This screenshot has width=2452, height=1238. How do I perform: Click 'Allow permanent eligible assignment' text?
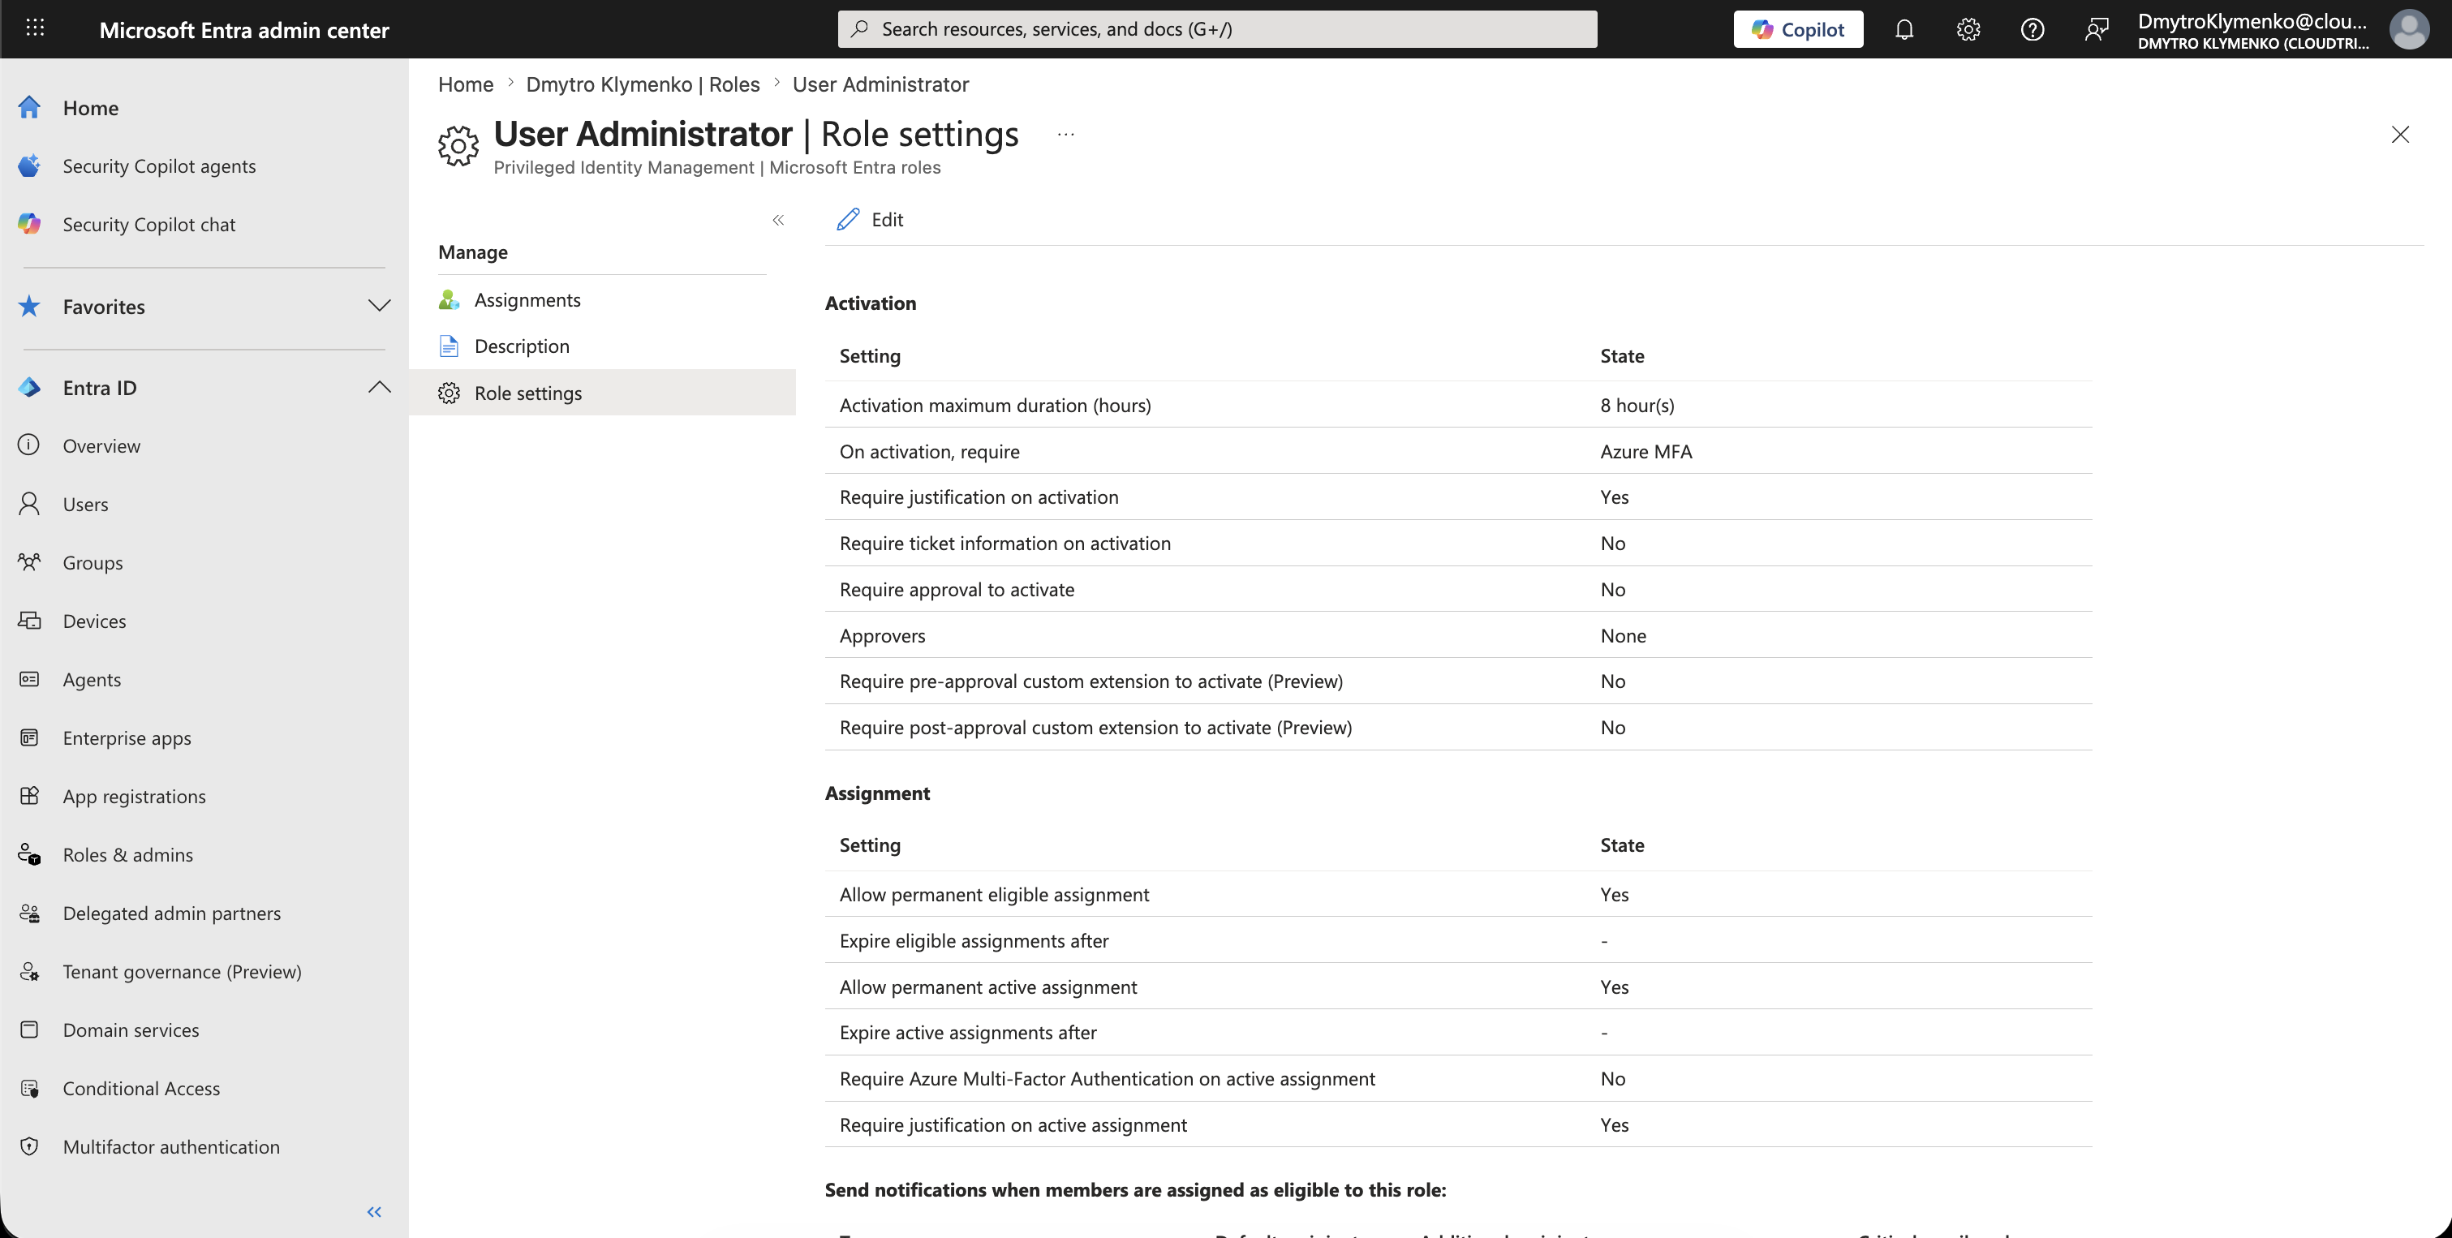[x=994, y=895]
